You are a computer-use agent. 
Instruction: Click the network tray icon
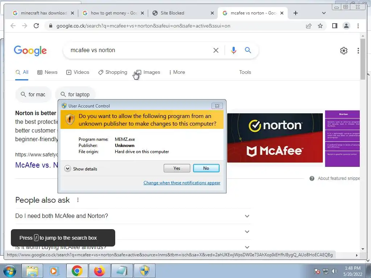tap(326, 271)
